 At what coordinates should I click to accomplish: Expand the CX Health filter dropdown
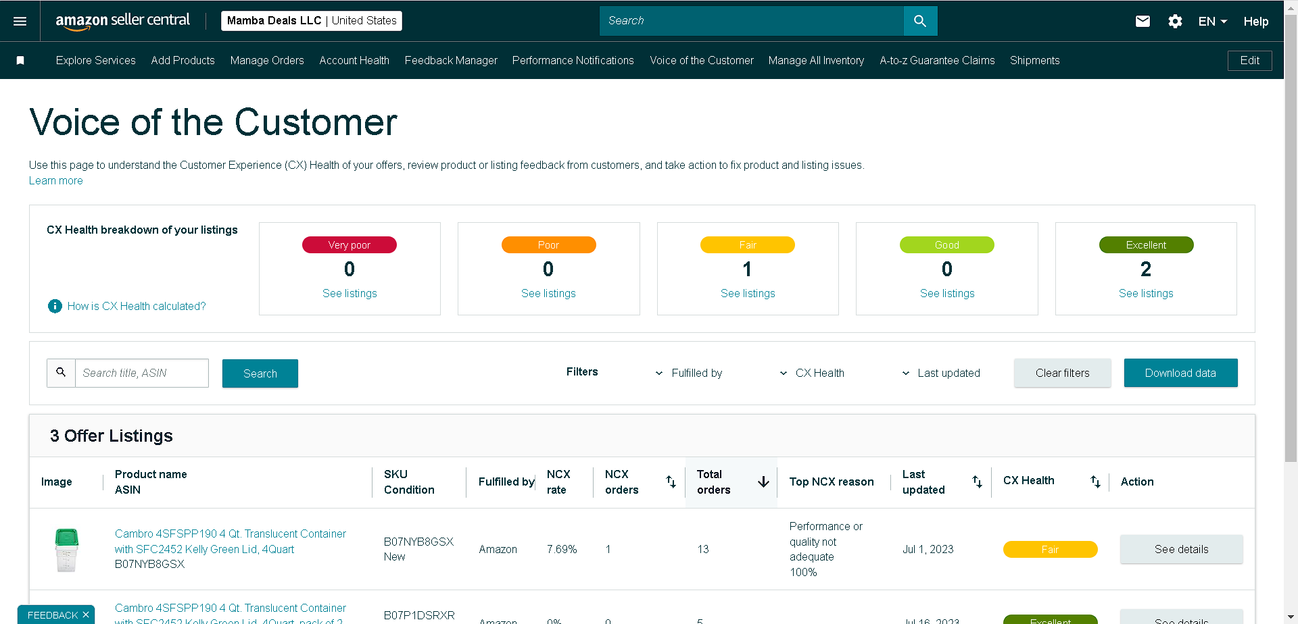(812, 373)
